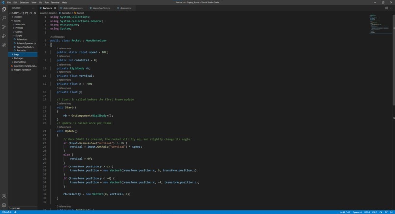Open the Manage gear icon

[x=4, y=205]
